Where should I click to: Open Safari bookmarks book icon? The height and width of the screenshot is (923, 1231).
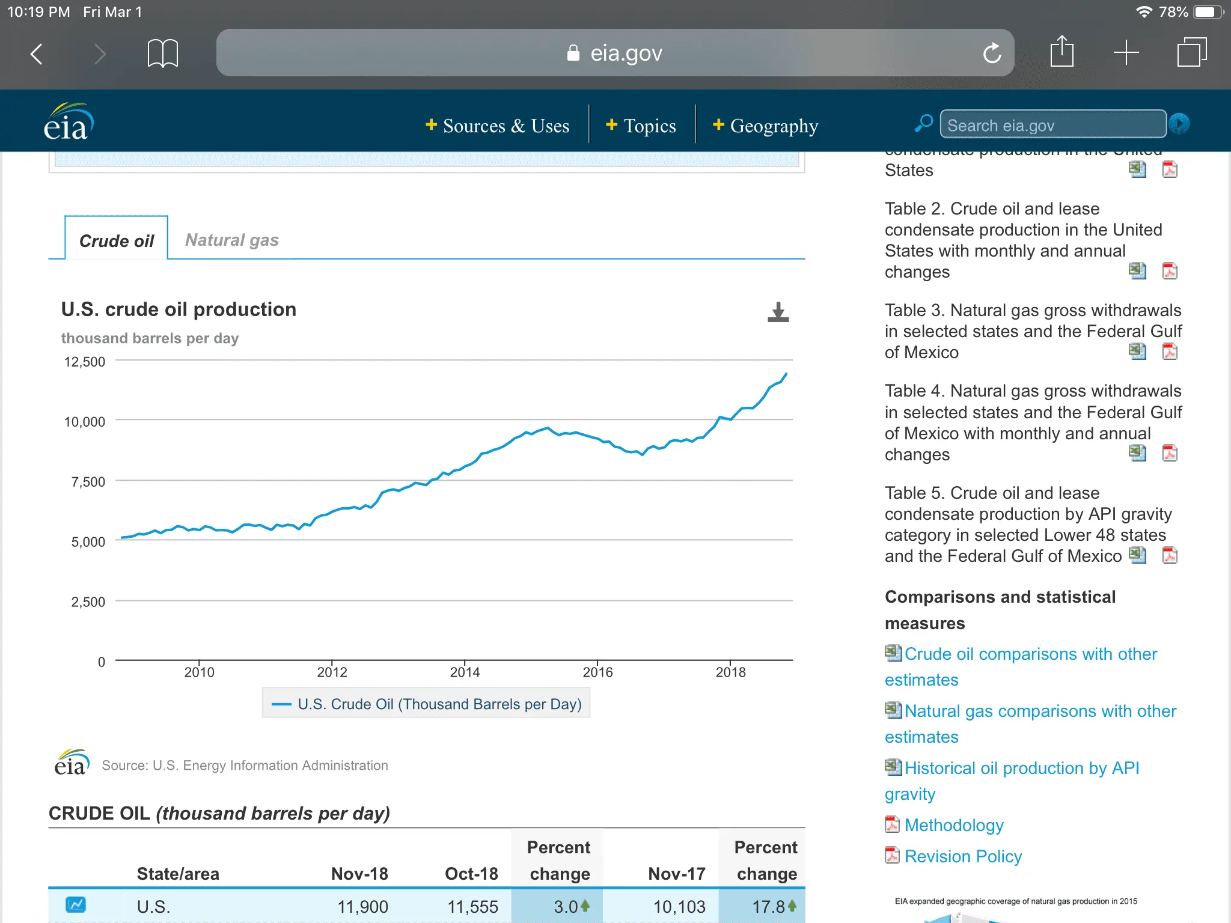(162, 53)
